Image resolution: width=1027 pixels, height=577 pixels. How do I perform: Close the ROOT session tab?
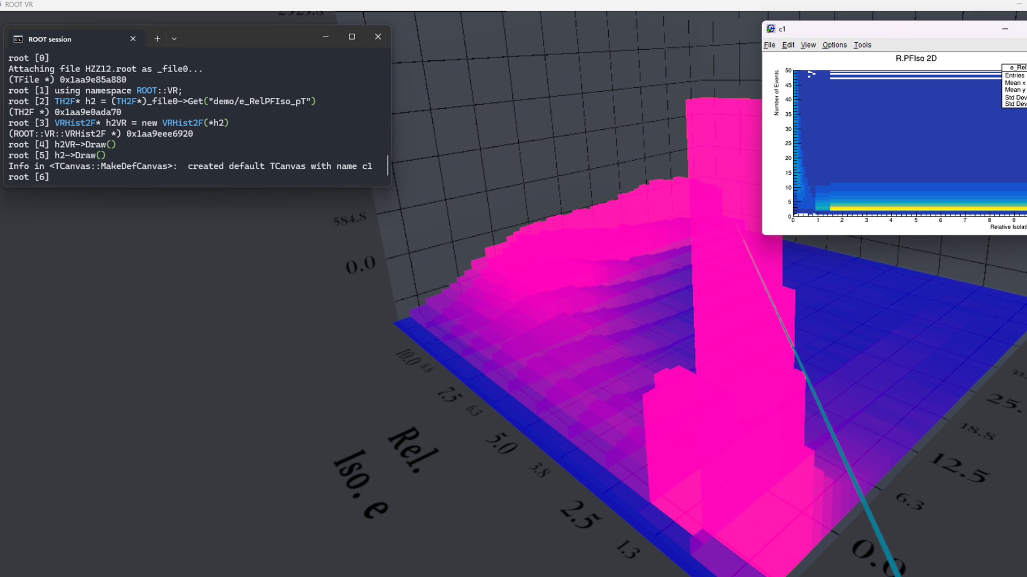133,38
